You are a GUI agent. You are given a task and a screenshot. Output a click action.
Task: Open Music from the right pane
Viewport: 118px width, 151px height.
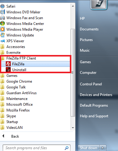click(x=85, y=50)
